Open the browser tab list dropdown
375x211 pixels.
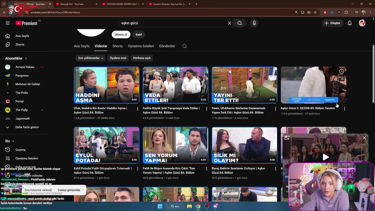[x=4, y=4]
